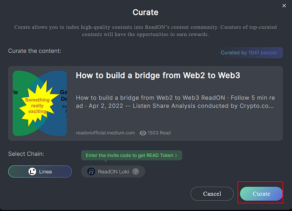The width and height of the screenshot is (292, 211).
Task: Open the ReadON Loki help question mark
Action: point(136,171)
